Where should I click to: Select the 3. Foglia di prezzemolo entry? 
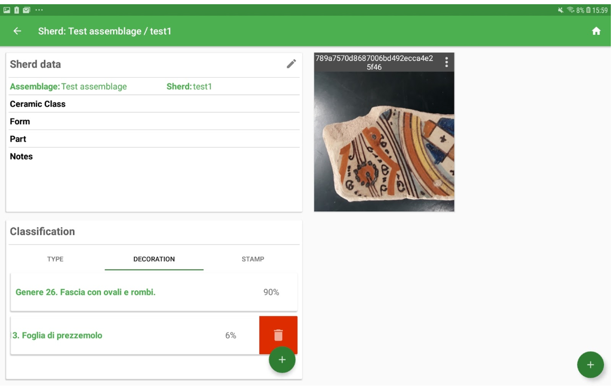pos(58,336)
